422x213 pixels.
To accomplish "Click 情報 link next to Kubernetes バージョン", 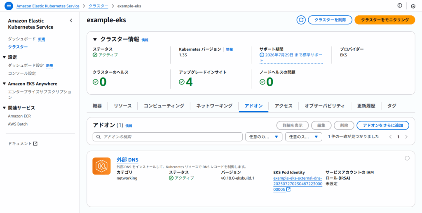I will (x=230, y=49).
